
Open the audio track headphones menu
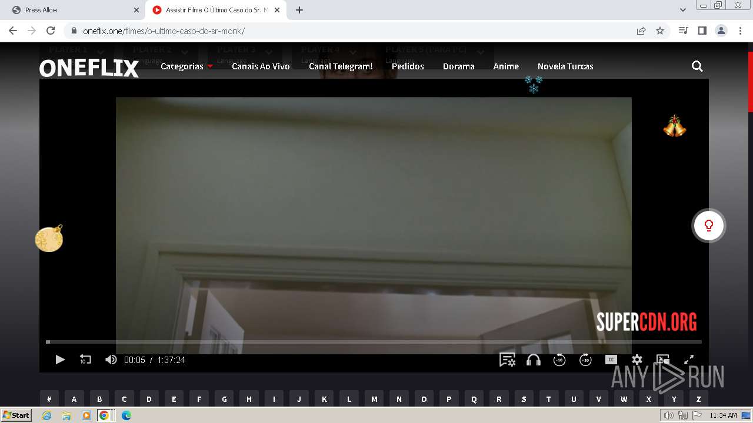534,360
